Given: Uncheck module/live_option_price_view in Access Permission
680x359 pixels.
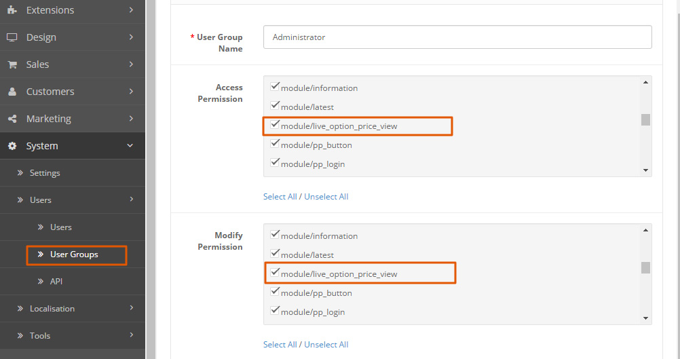Looking at the screenshot, I should coord(275,125).
